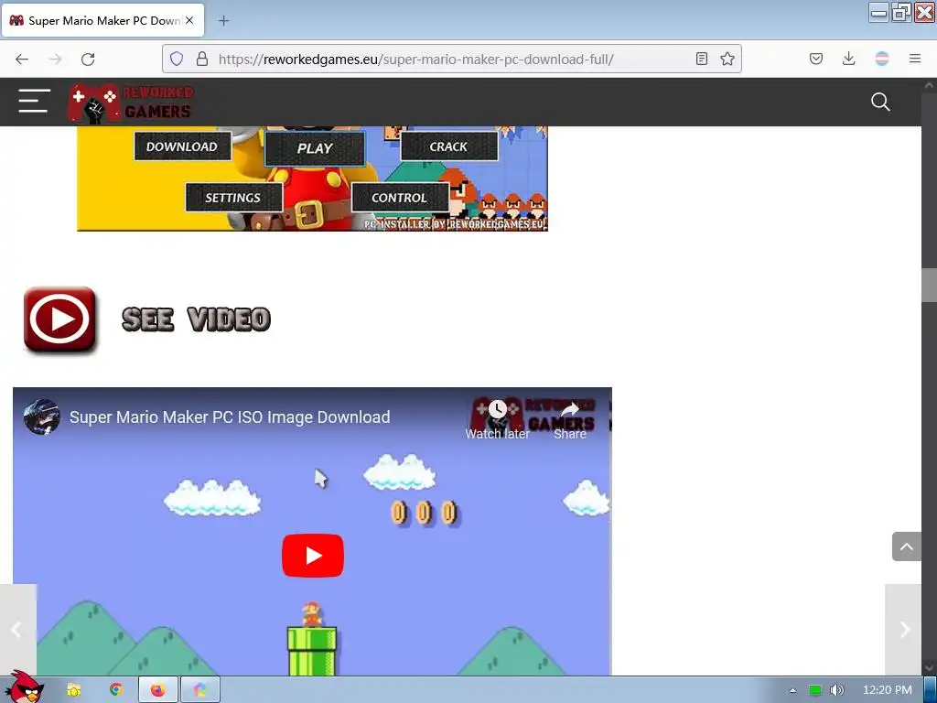The width and height of the screenshot is (937, 703).
Task: Click the 12:20 PM clock
Action: pyautogui.click(x=888, y=690)
